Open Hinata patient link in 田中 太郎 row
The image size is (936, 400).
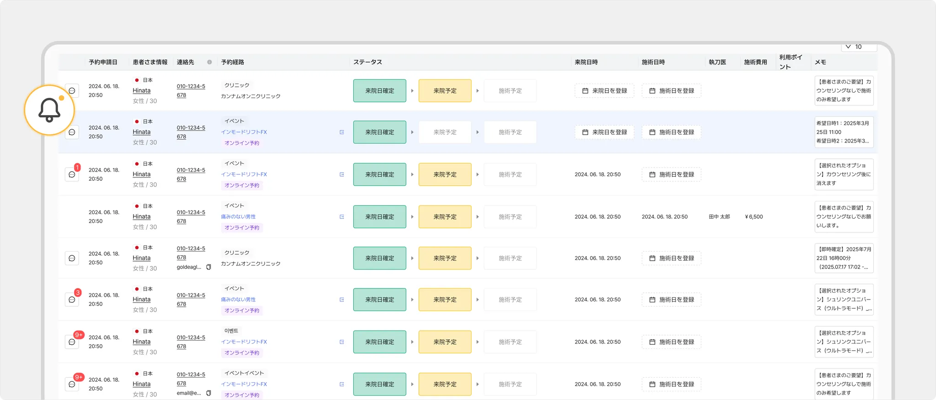pyautogui.click(x=142, y=217)
